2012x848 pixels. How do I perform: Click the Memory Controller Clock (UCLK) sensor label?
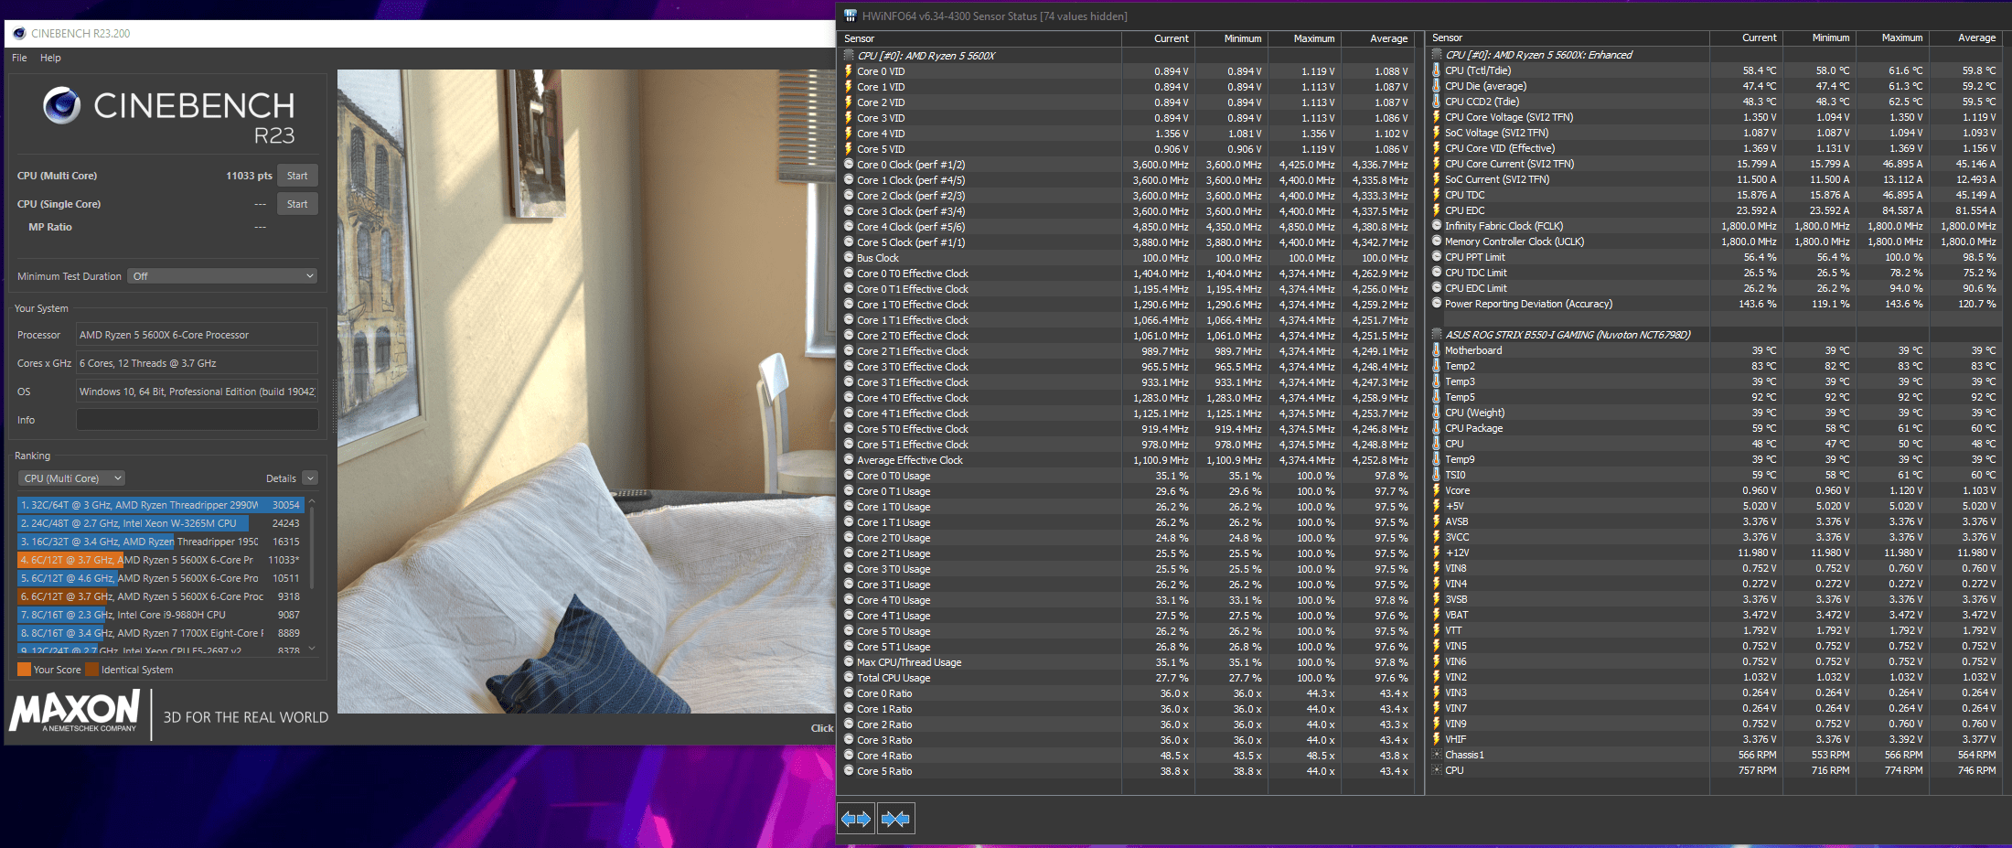1514,242
